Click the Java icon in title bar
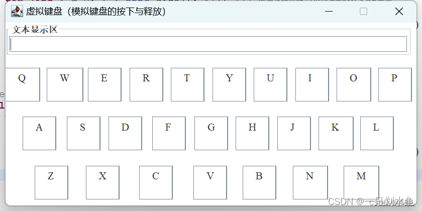 [17, 12]
